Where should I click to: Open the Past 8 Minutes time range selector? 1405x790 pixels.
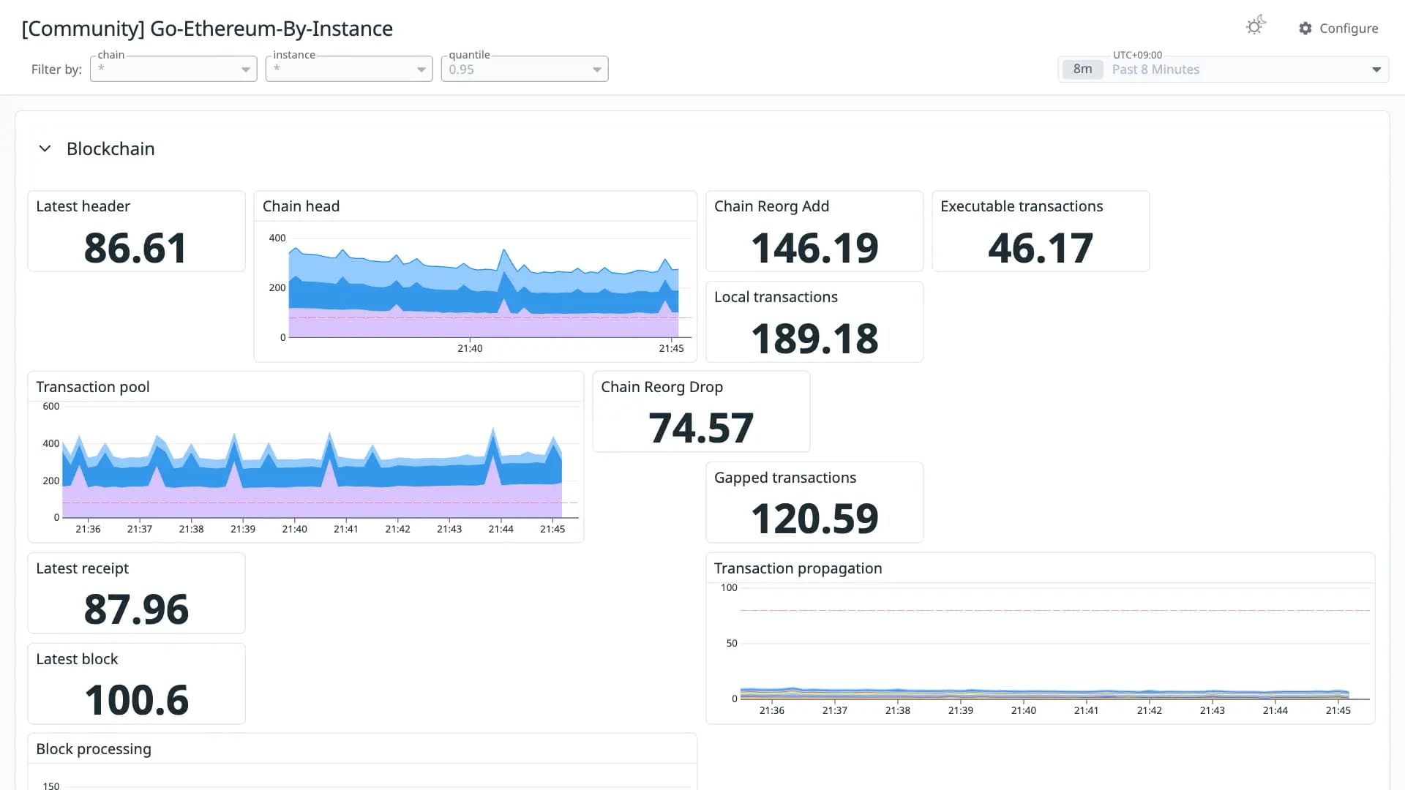(x=1224, y=69)
